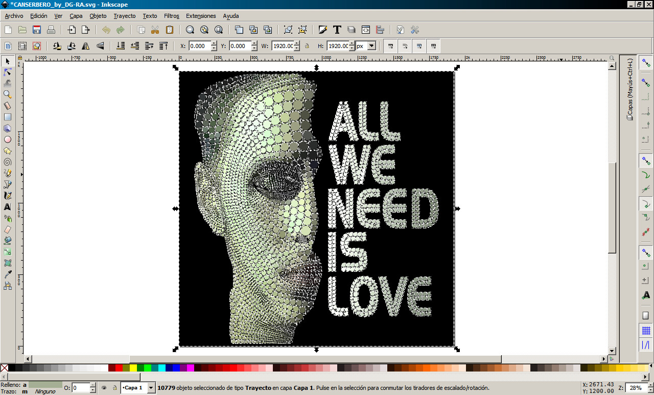Image resolution: width=654 pixels, height=395 pixels.
Task: Save the CANSERBERO document
Action: click(36, 29)
